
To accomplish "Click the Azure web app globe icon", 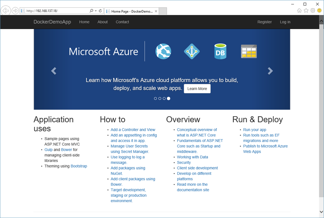I will (163, 51).
